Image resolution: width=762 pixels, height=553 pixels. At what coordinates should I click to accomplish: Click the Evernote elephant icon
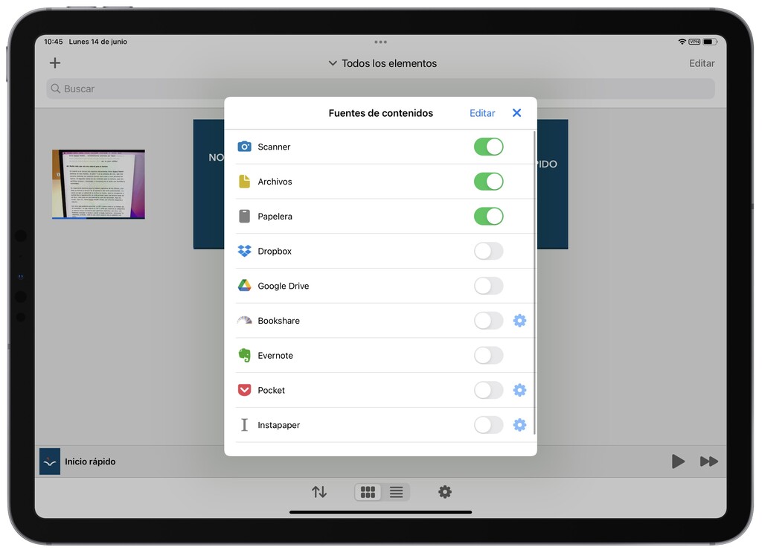click(x=244, y=355)
